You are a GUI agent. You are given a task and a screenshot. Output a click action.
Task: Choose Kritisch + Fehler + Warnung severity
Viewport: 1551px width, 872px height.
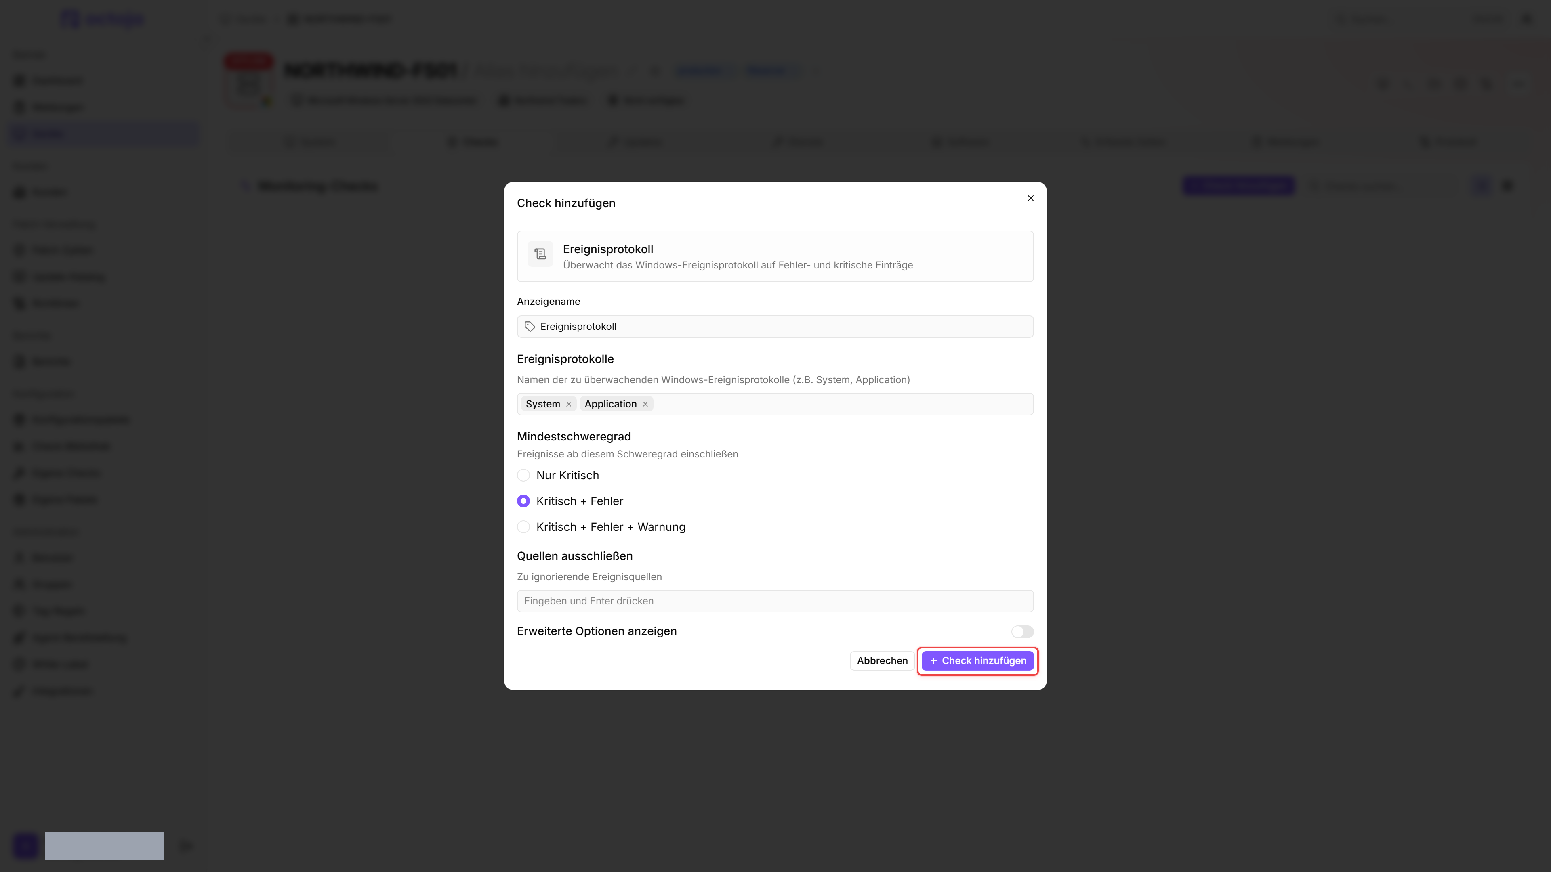(x=523, y=527)
